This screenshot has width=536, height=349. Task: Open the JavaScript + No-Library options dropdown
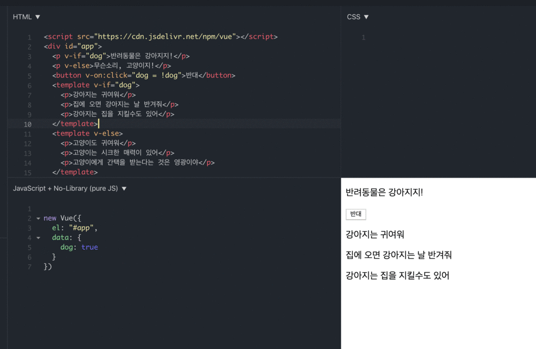tap(123, 188)
